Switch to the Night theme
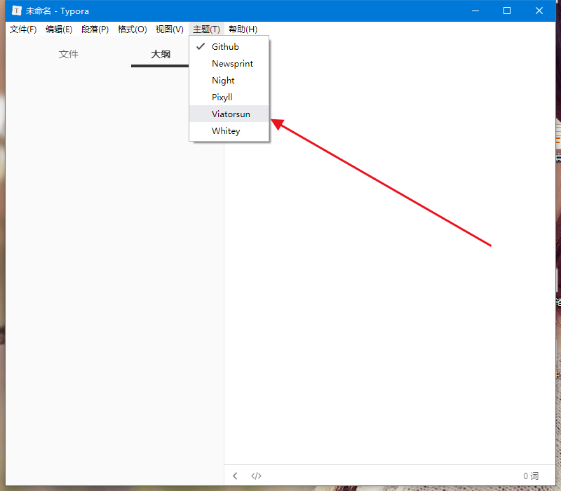This screenshot has width=561, height=491. tap(229, 80)
